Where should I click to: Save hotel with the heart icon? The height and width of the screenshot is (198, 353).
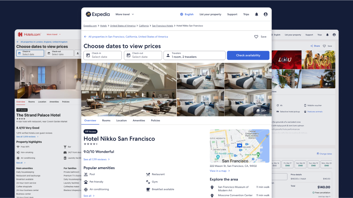tap(256, 37)
